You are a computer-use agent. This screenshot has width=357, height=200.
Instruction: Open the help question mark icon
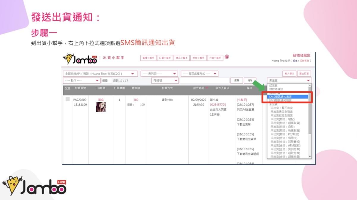click(x=227, y=57)
